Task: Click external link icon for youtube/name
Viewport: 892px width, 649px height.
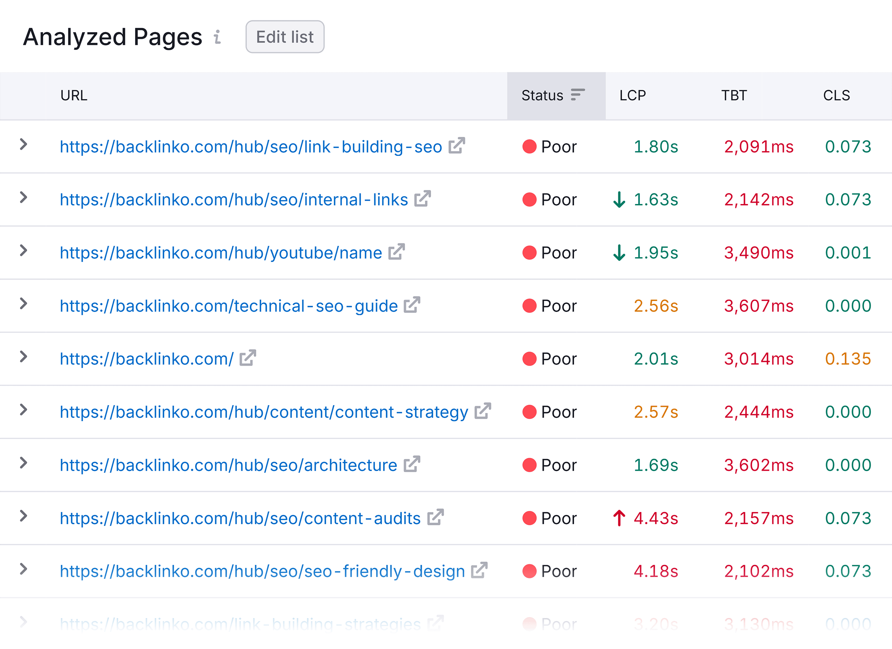Action: [x=397, y=251]
